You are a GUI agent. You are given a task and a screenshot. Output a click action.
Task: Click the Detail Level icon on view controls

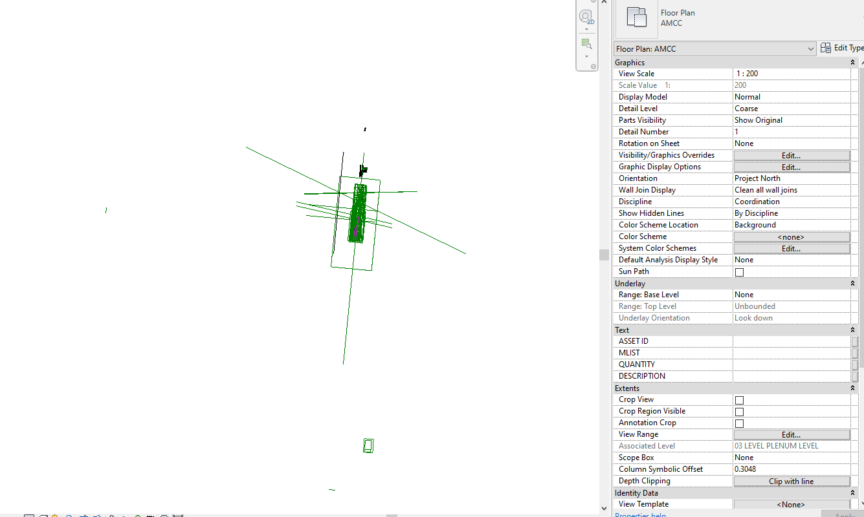(29, 514)
